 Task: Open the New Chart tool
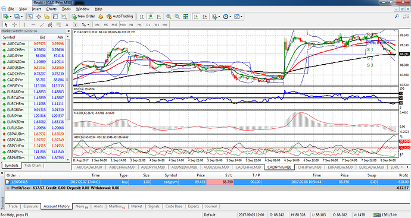click(x=5, y=17)
